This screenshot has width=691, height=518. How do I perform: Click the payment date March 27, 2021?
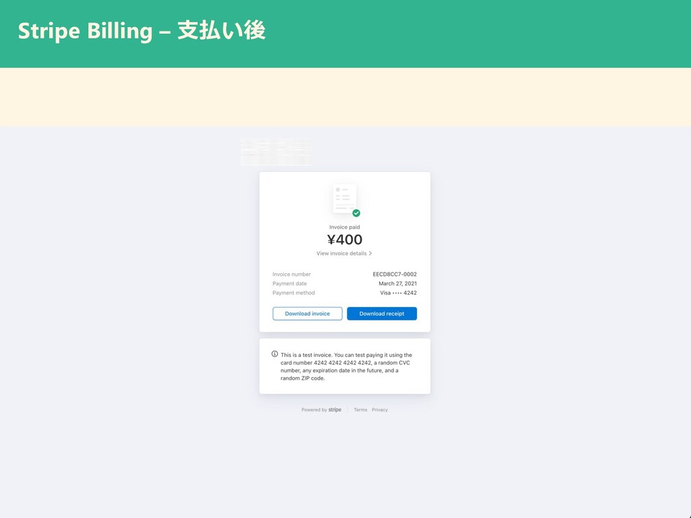point(397,284)
